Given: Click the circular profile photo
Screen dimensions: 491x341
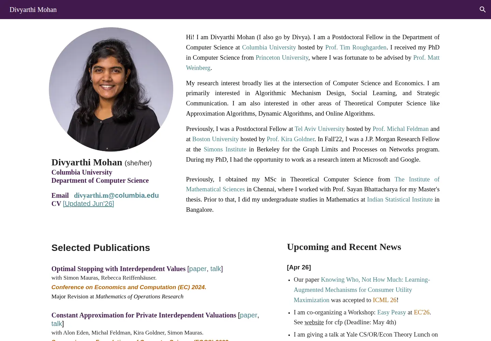Looking at the screenshot, I should click(x=111, y=89).
